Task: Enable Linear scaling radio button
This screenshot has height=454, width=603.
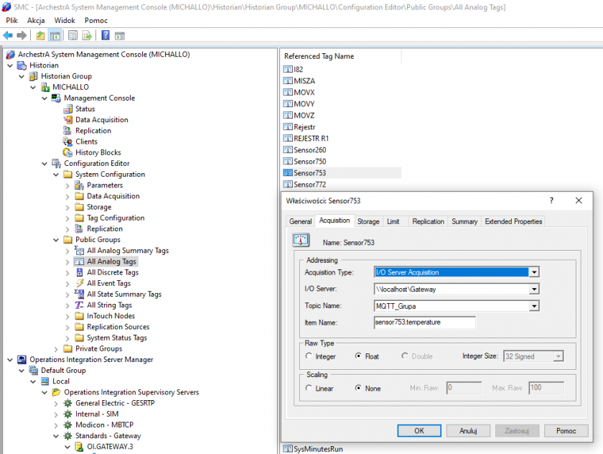Action: tap(309, 389)
